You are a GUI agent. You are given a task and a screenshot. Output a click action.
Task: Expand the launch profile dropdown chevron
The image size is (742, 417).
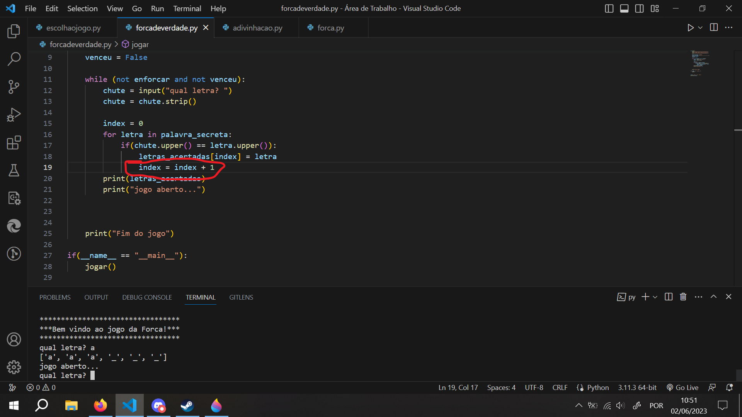tap(655, 297)
